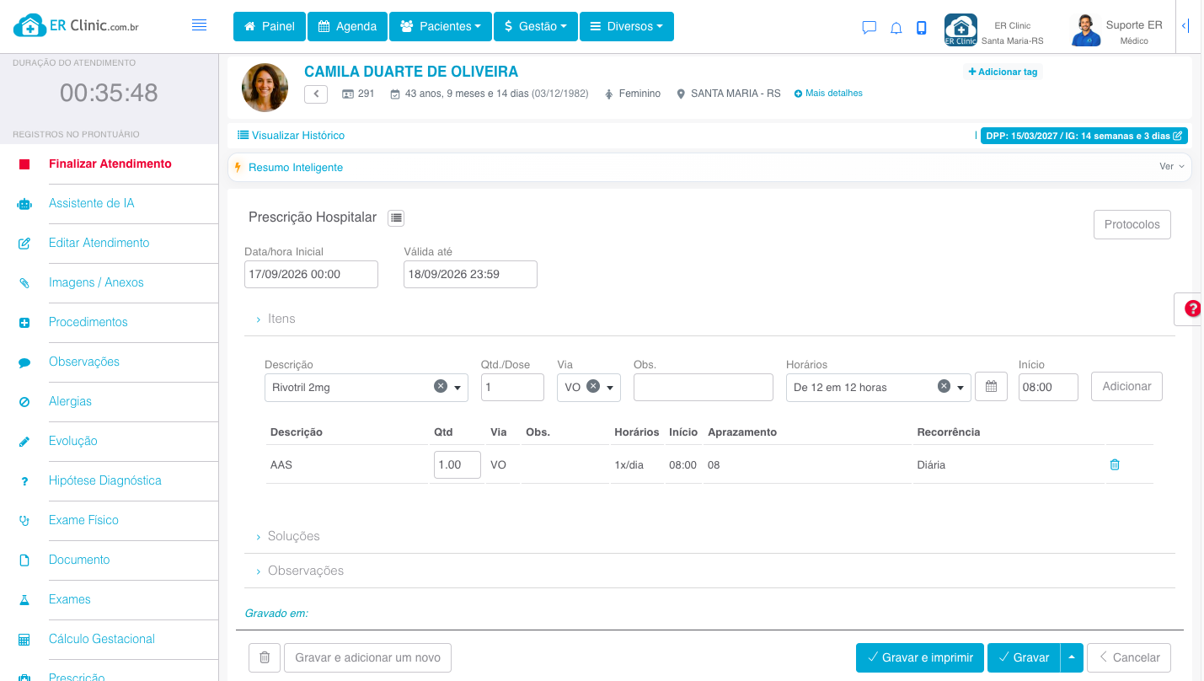Clear the De 12 em 12 horas selection

coord(944,386)
